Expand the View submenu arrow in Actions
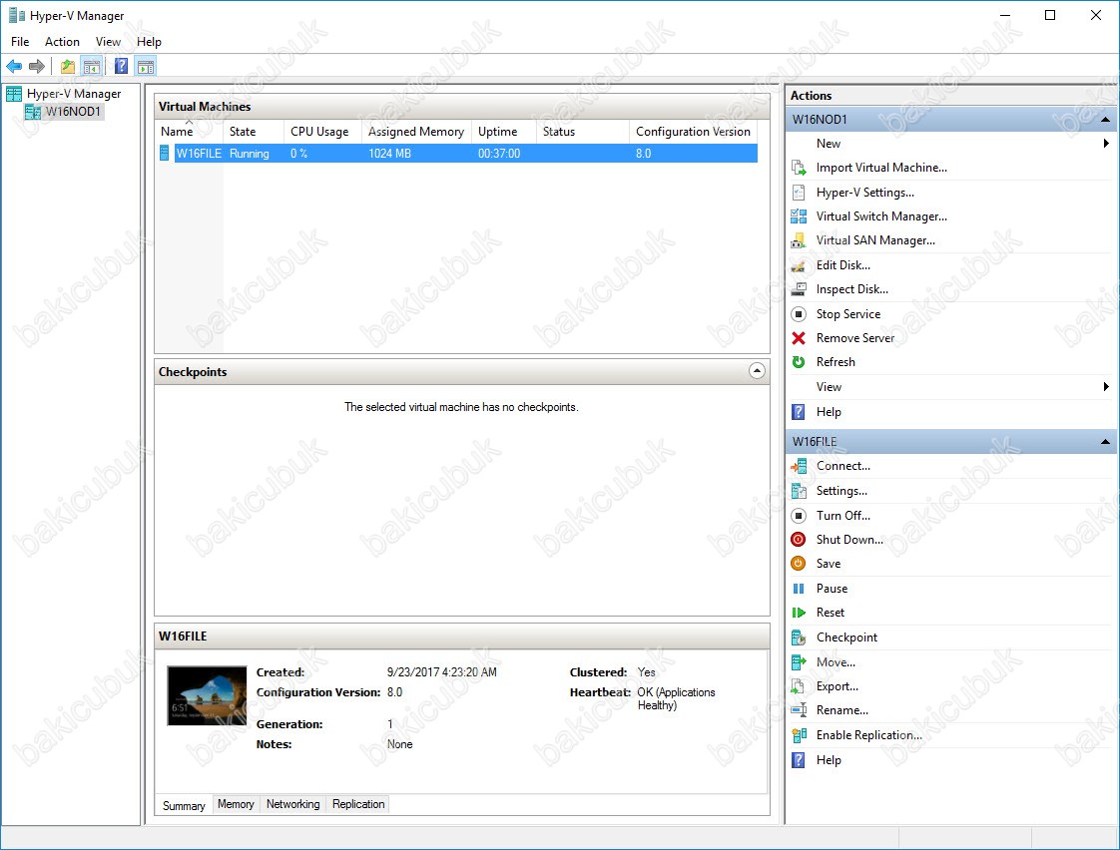 [x=1106, y=387]
